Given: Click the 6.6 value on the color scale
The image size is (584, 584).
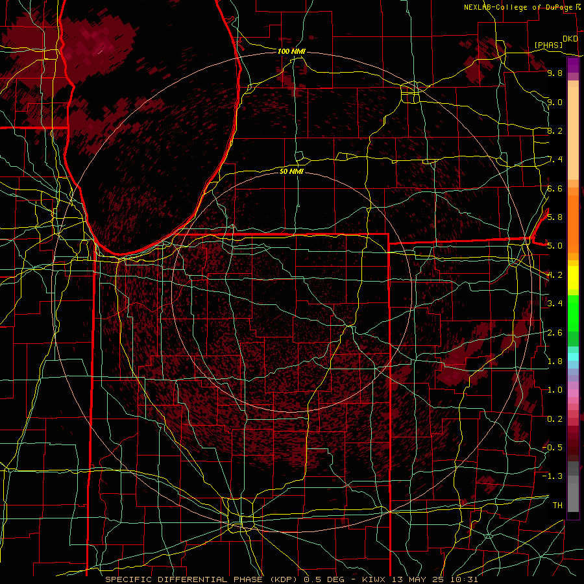Looking at the screenshot, I should pyautogui.click(x=555, y=189).
